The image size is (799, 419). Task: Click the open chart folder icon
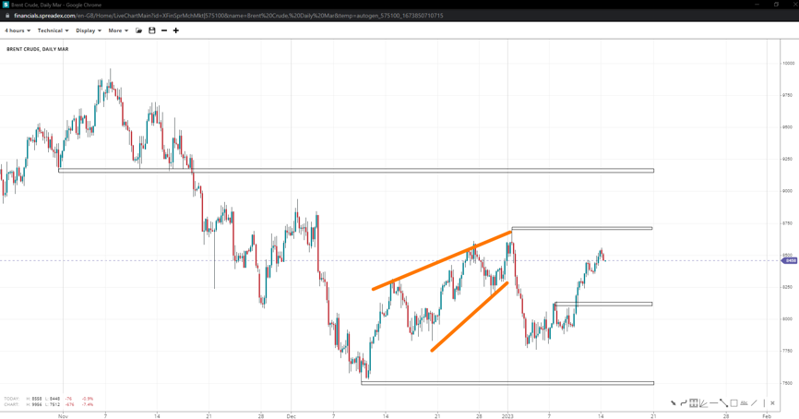click(139, 30)
